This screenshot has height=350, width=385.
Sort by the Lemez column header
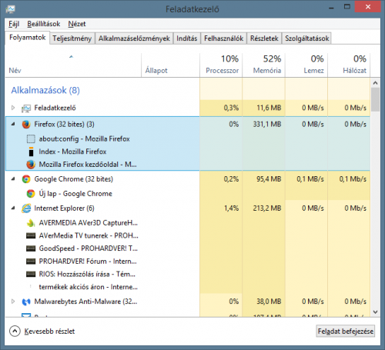pos(306,65)
